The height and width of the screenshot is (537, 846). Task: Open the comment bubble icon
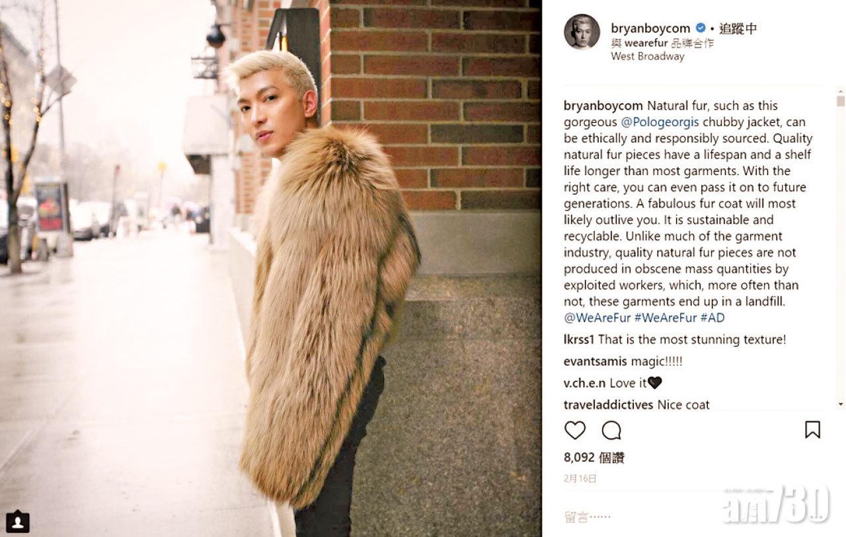pos(611,430)
